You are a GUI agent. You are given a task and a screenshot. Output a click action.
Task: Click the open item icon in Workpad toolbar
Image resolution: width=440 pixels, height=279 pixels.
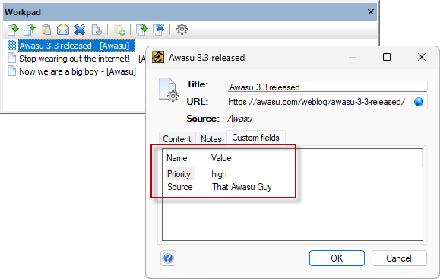pyautogui.click(x=13, y=29)
